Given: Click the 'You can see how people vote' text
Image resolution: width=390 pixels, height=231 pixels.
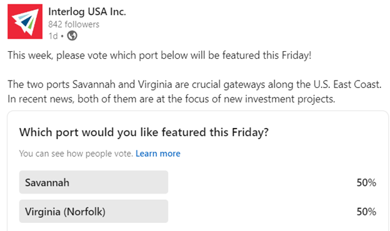Looking at the screenshot, I should pos(76,154).
